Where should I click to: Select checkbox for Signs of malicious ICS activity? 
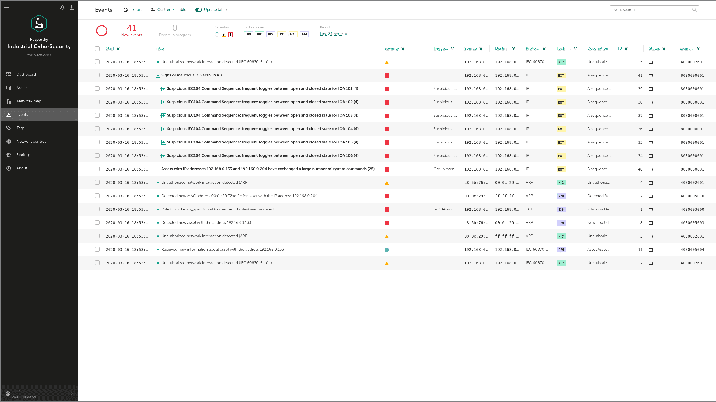coord(97,75)
